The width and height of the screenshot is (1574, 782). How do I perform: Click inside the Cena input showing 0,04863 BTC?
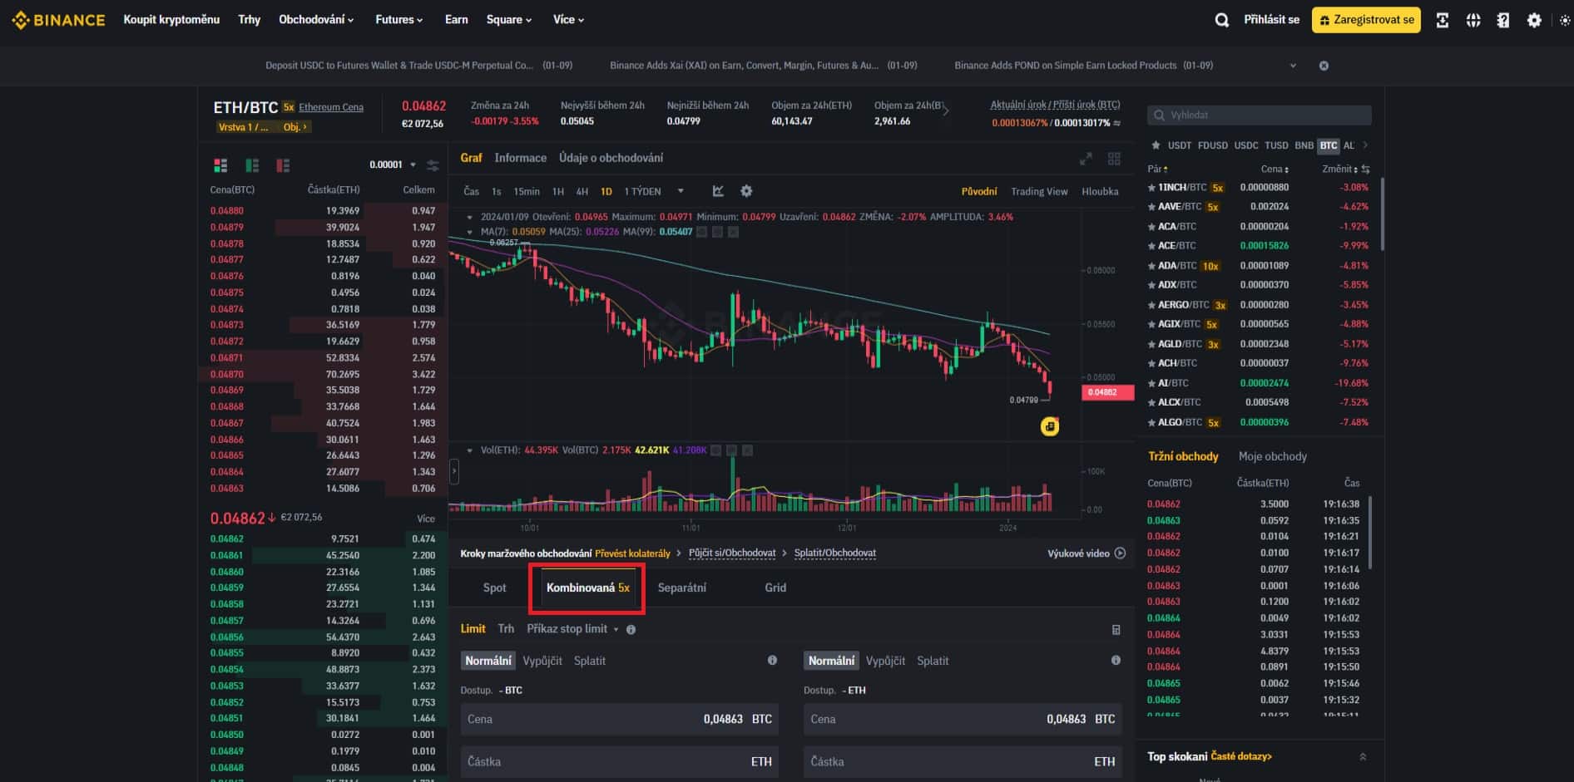[620, 719]
